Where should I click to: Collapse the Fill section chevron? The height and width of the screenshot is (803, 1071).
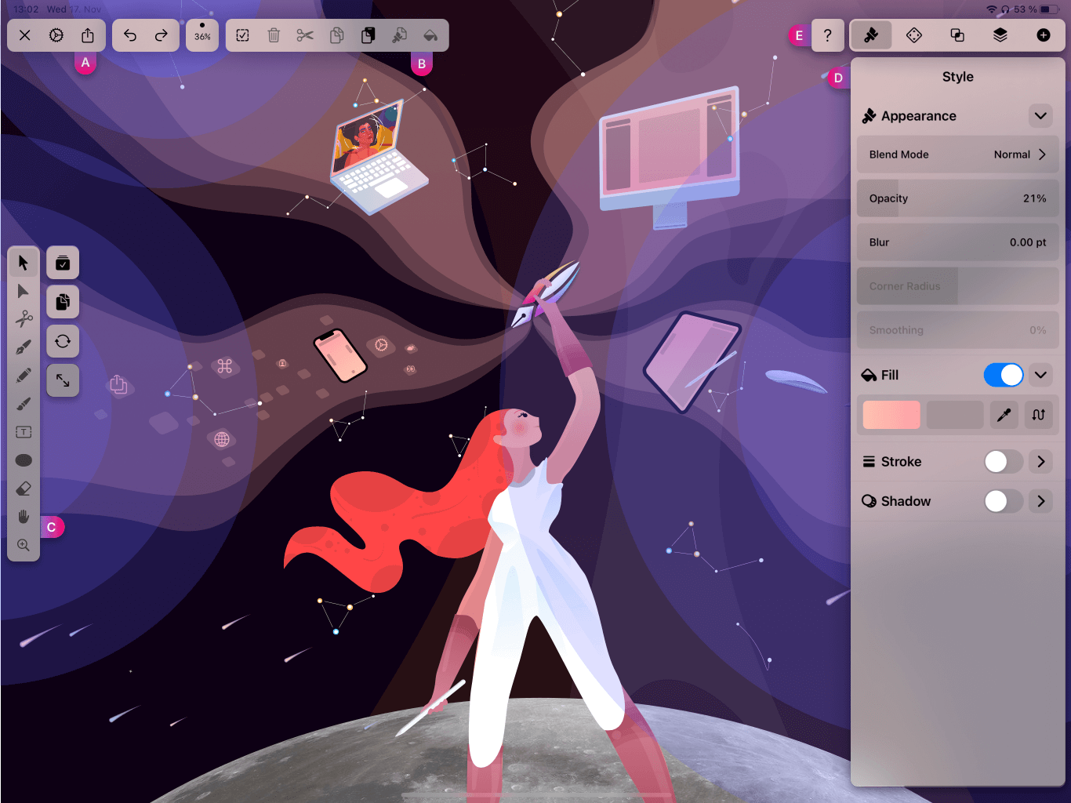tap(1040, 375)
